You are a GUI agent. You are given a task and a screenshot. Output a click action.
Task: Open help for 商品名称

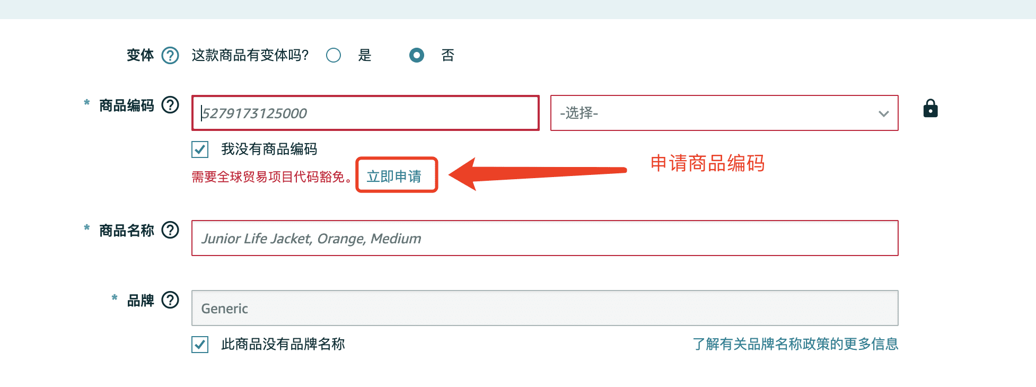pyautogui.click(x=170, y=230)
